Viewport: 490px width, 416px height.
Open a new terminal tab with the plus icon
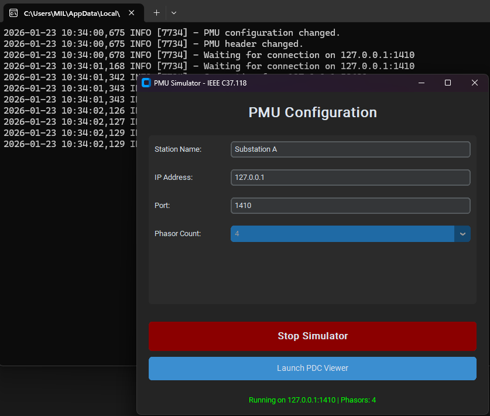pos(156,12)
